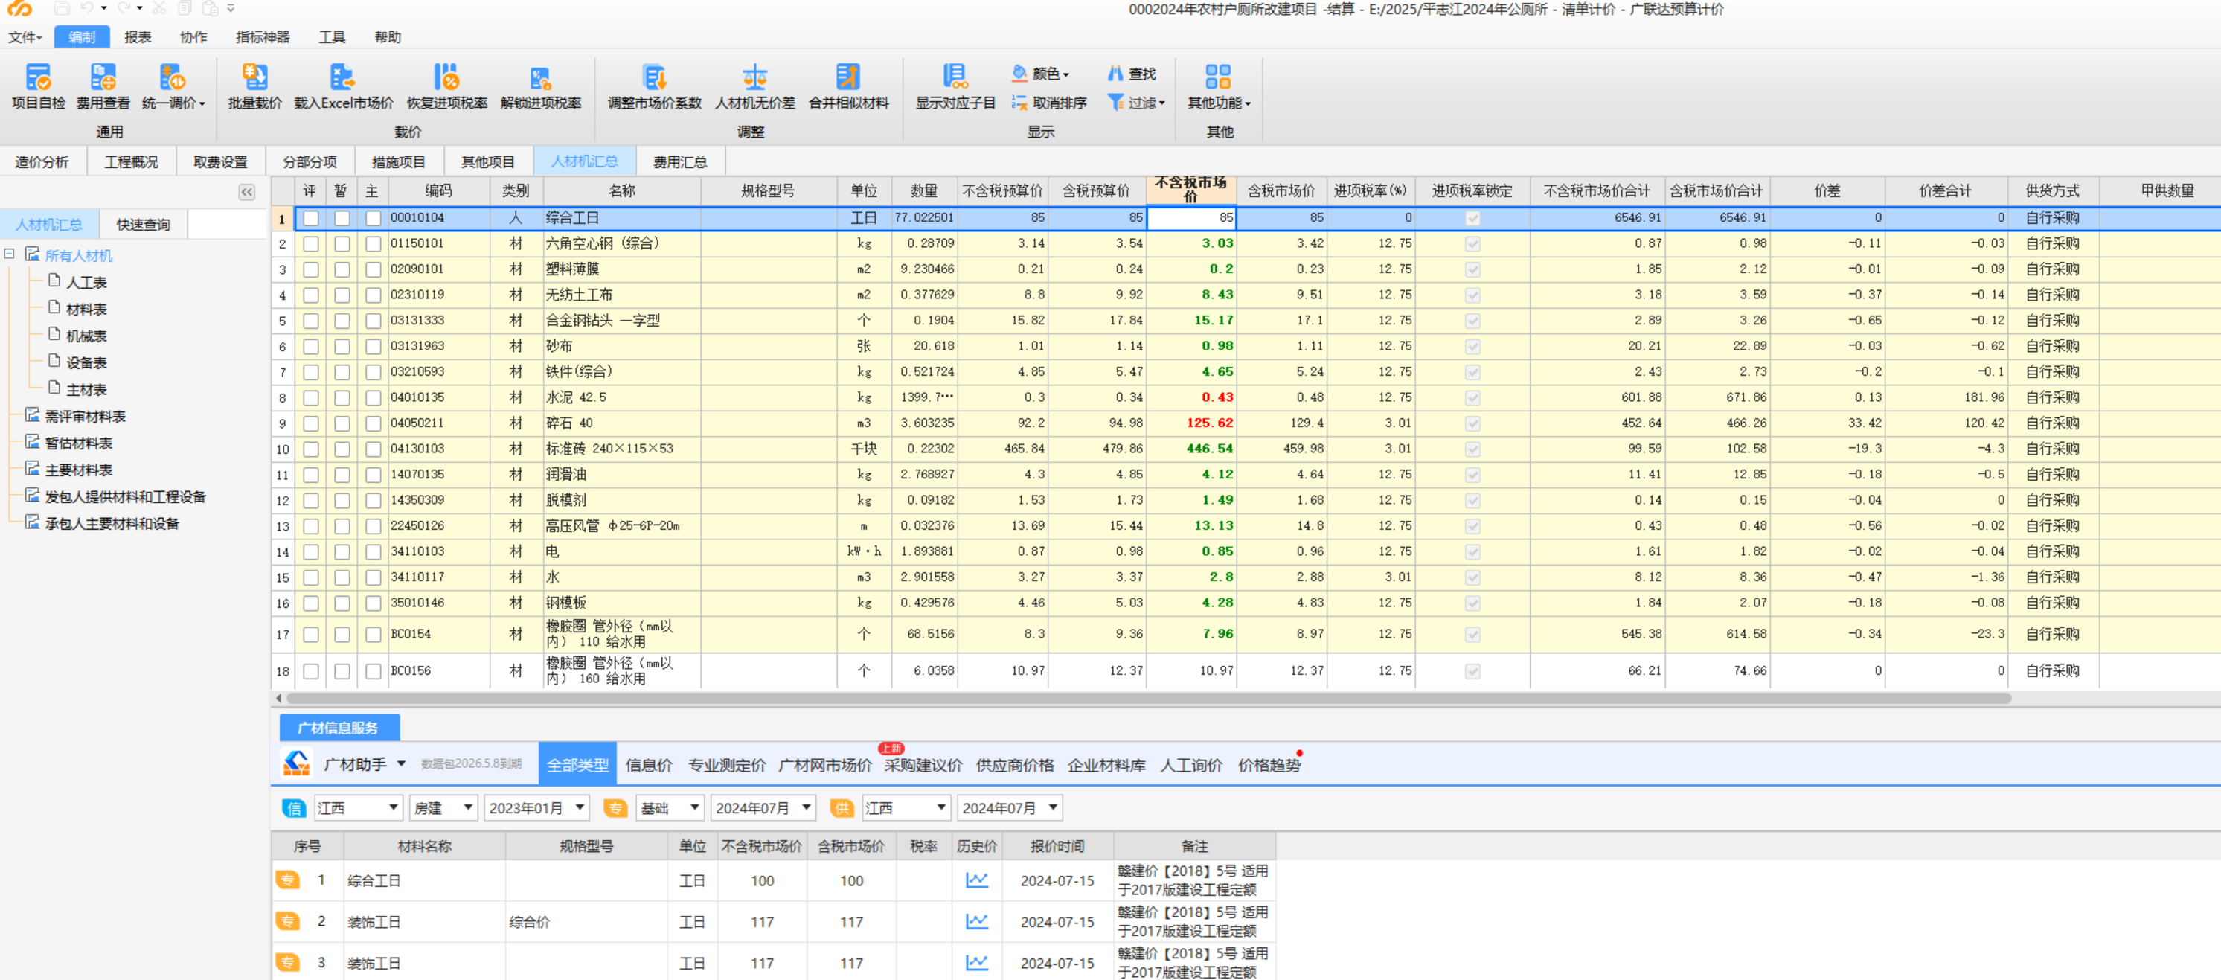2221x980 pixels.
Task: Tick the 主 checkbox for 塑料薄膜 row
Action: click(x=373, y=270)
